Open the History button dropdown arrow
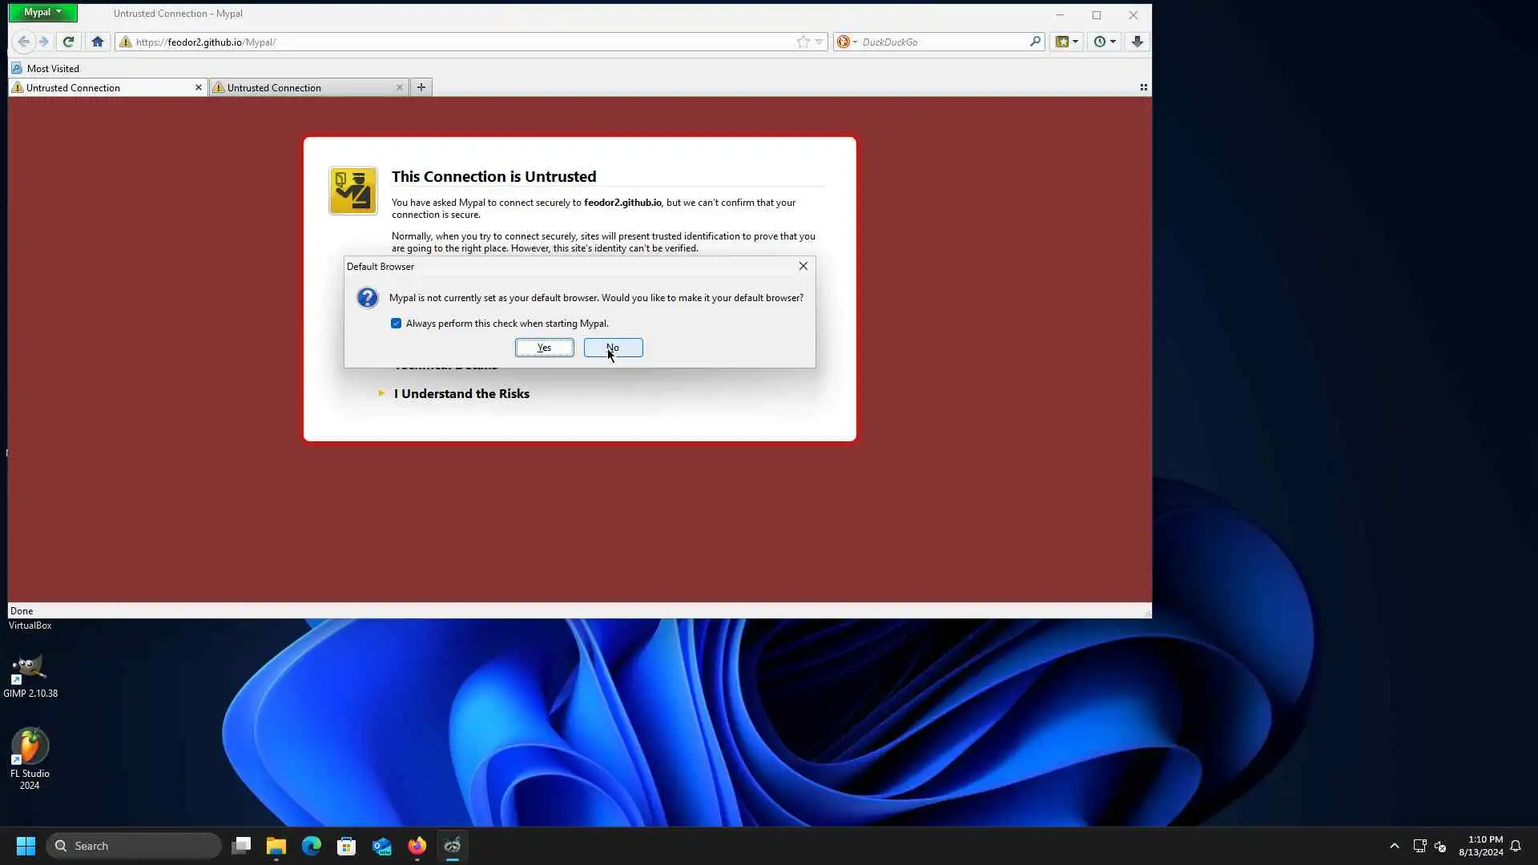Image resolution: width=1538 pixels, height=865 pixels. click(1113, 42)
